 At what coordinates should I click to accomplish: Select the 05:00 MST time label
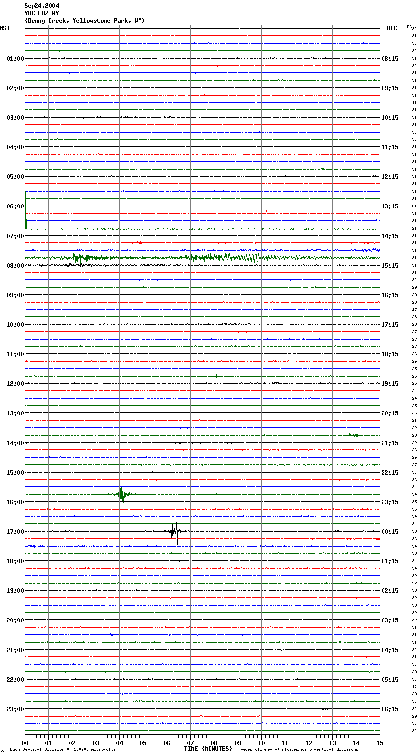pos(15,177)
